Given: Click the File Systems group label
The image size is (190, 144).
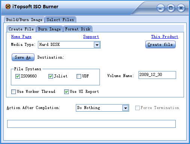Looking at the screenshot, I should click(27, 69).
